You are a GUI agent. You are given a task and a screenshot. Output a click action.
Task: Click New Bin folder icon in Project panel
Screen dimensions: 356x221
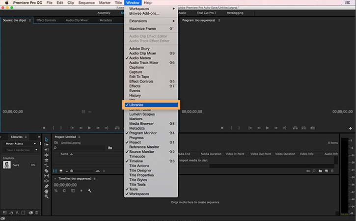pos(320,171)
